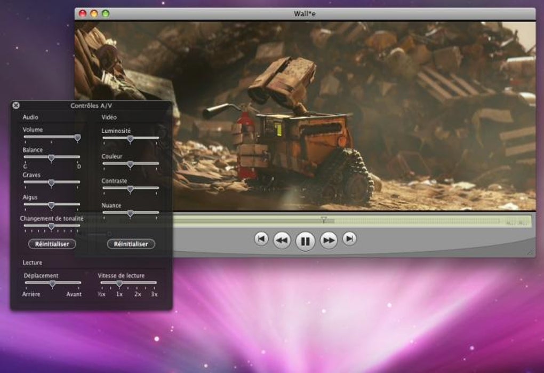Image resolution: width=544 pixels, height=373 pixels.
Task: Click the yellow minimize button of Wall*e window
Action: (x=94, y=13)
